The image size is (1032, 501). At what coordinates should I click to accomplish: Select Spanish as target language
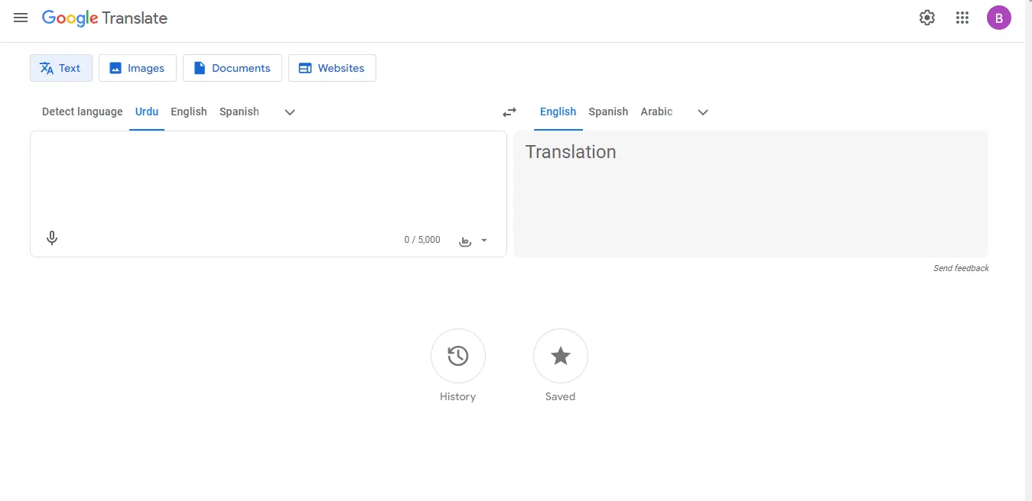click(x=609, y=112)
